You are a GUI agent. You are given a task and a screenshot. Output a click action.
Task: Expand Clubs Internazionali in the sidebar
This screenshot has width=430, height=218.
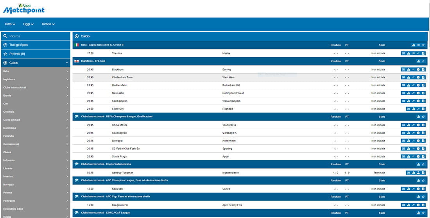(36, 87)
